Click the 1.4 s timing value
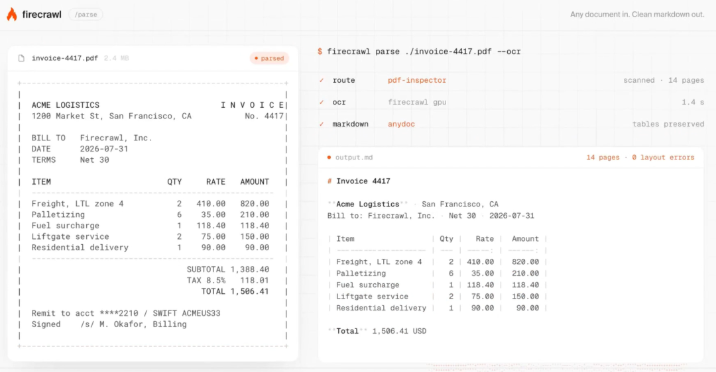Image resolution: width=716 pixels, height=372 pixels. point(693,102)
